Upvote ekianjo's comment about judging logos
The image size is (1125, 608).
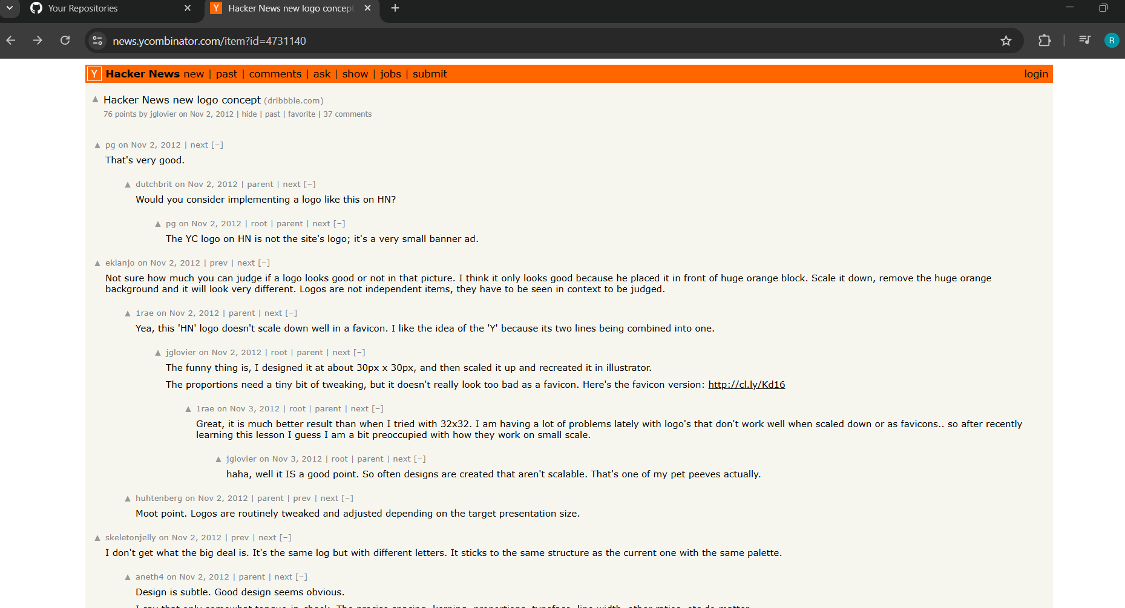coord(97,263)
